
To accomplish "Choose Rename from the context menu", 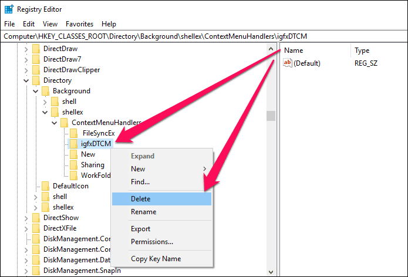I will pos(161,212).
